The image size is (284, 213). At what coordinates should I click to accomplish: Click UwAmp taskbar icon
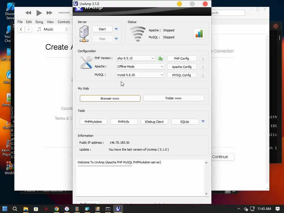(x=118, y=209)
